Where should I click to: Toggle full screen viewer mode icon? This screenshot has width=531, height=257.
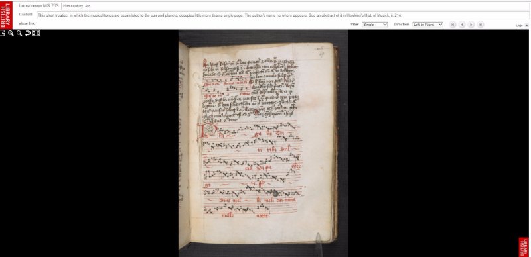(36, 33)
